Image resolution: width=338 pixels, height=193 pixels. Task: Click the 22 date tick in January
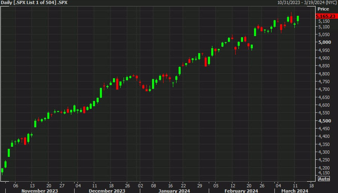[183, 186]
